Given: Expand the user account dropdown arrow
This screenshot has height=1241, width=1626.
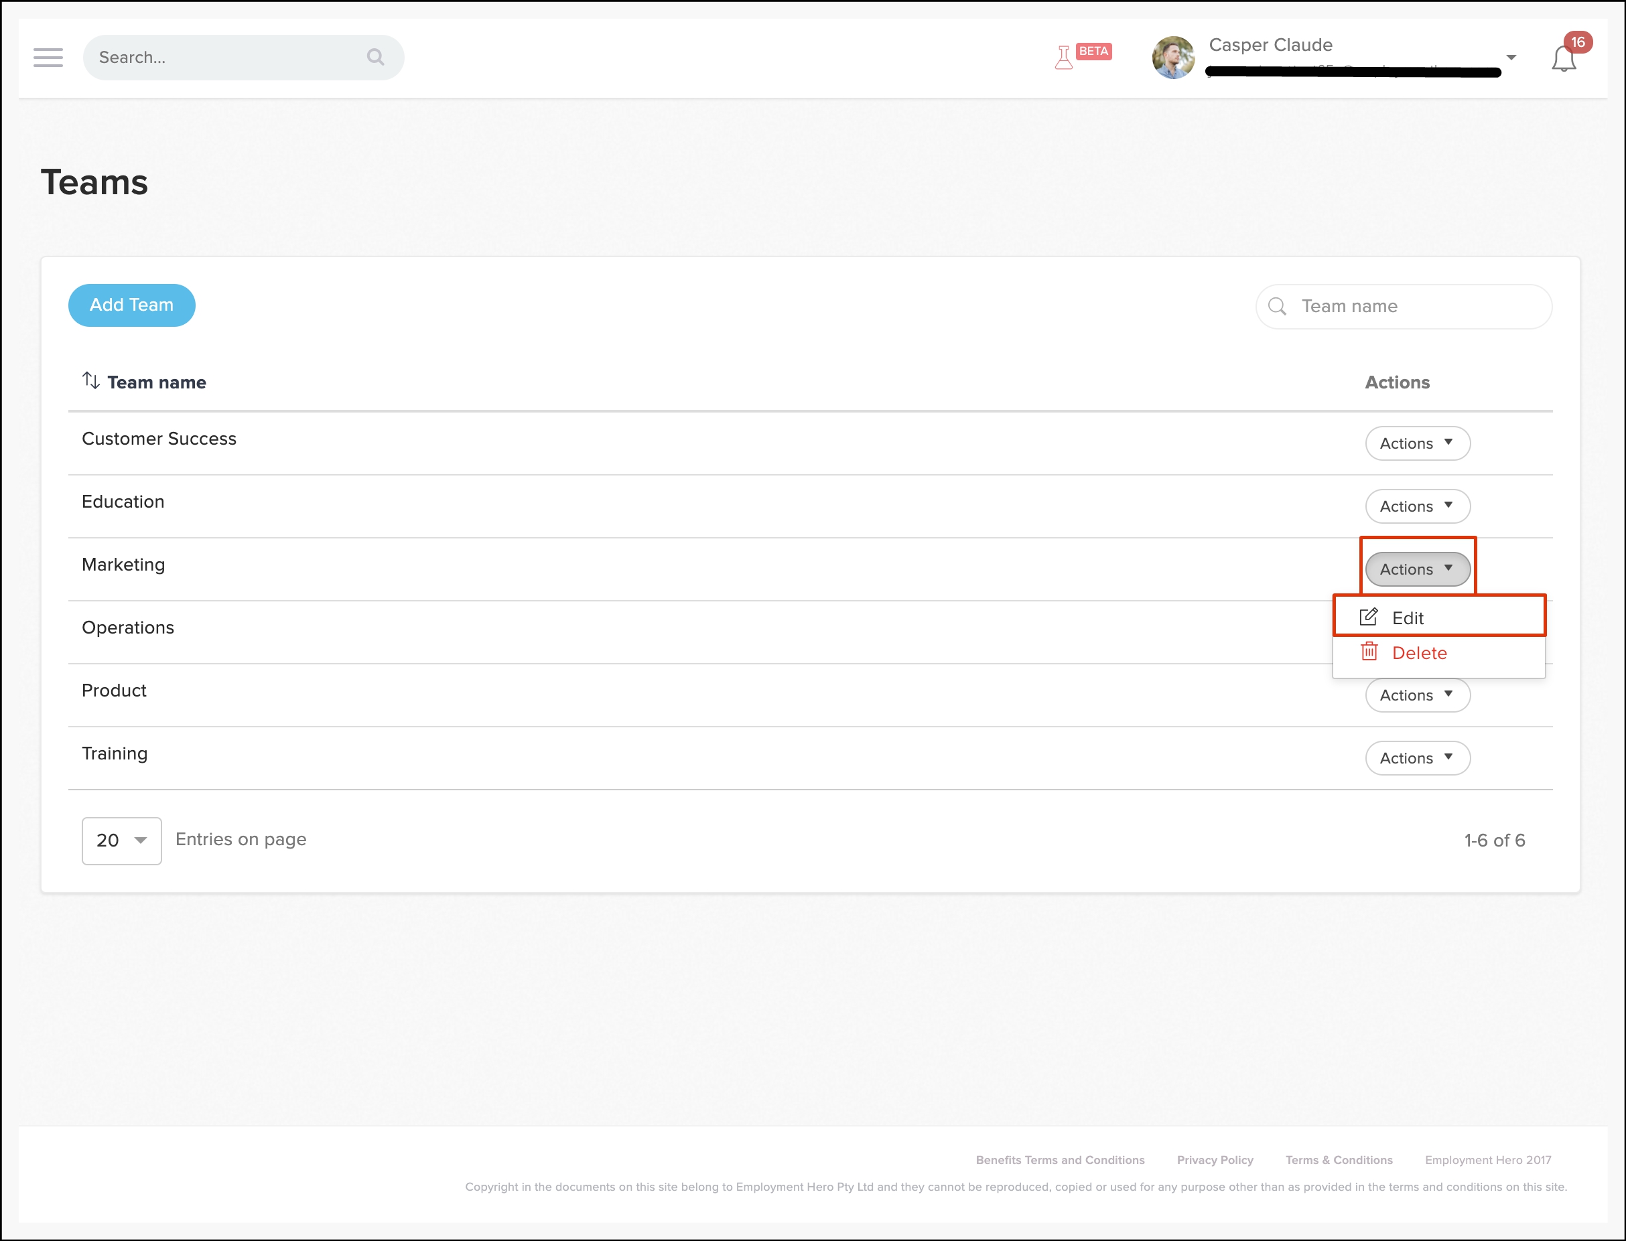Looking at the screenshot, I should (x=1511, y=58).
